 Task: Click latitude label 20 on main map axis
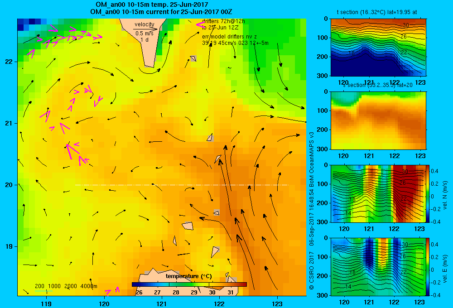pyautogui.click(x=9, y=185)
